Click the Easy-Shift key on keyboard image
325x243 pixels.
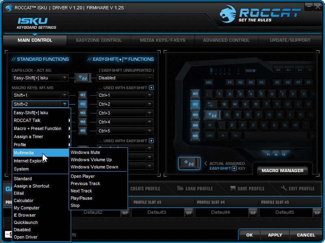click(x=212, y=115)
